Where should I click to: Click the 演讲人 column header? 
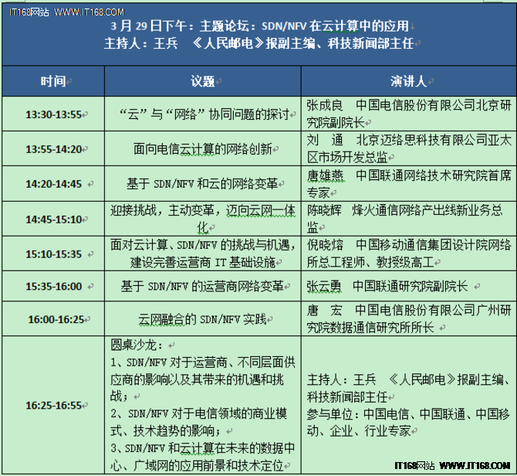tap(409, 81)
